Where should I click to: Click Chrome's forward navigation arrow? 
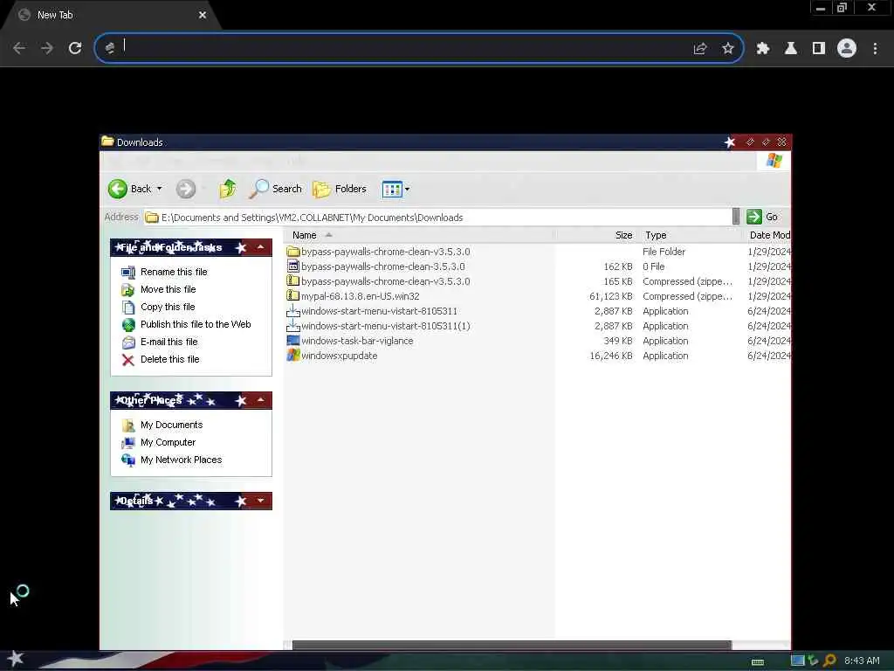pos(47,48)
